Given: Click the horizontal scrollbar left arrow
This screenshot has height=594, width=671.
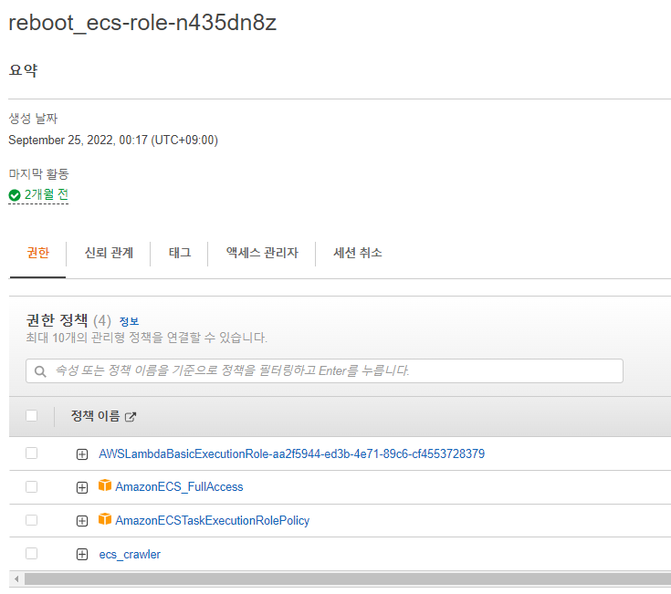Looking at the screenshot, I should click(x=15, y=578).
